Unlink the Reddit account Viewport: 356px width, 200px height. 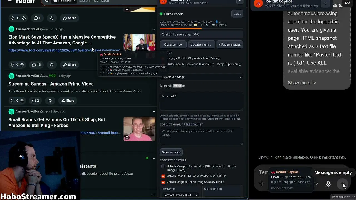pos(237,14)
